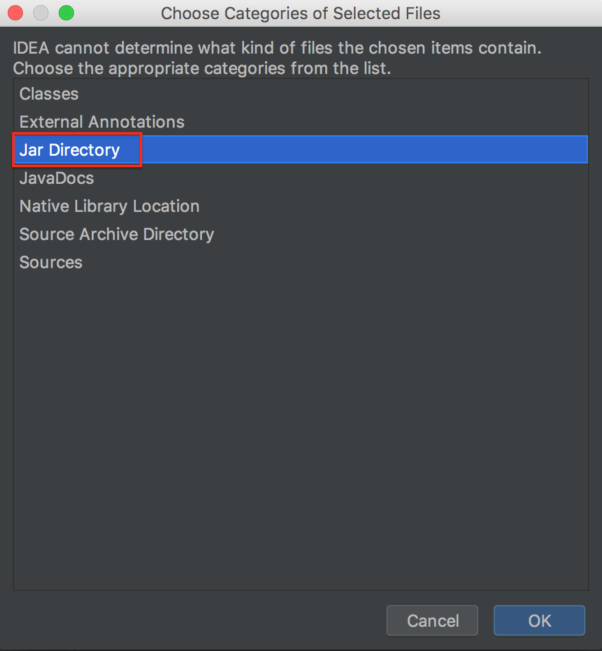This screenshot has width=602, height=651.
Task: Click the 'IDEA cannot determine' message line
Action: (277, 49)
